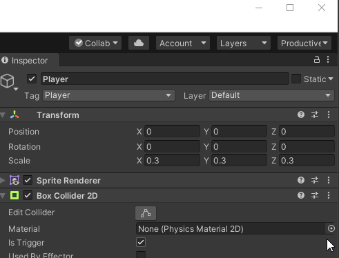Click the Rotation Z field
Image resolution: width=339 pixels, height=258 pixels.
[307, 147]
